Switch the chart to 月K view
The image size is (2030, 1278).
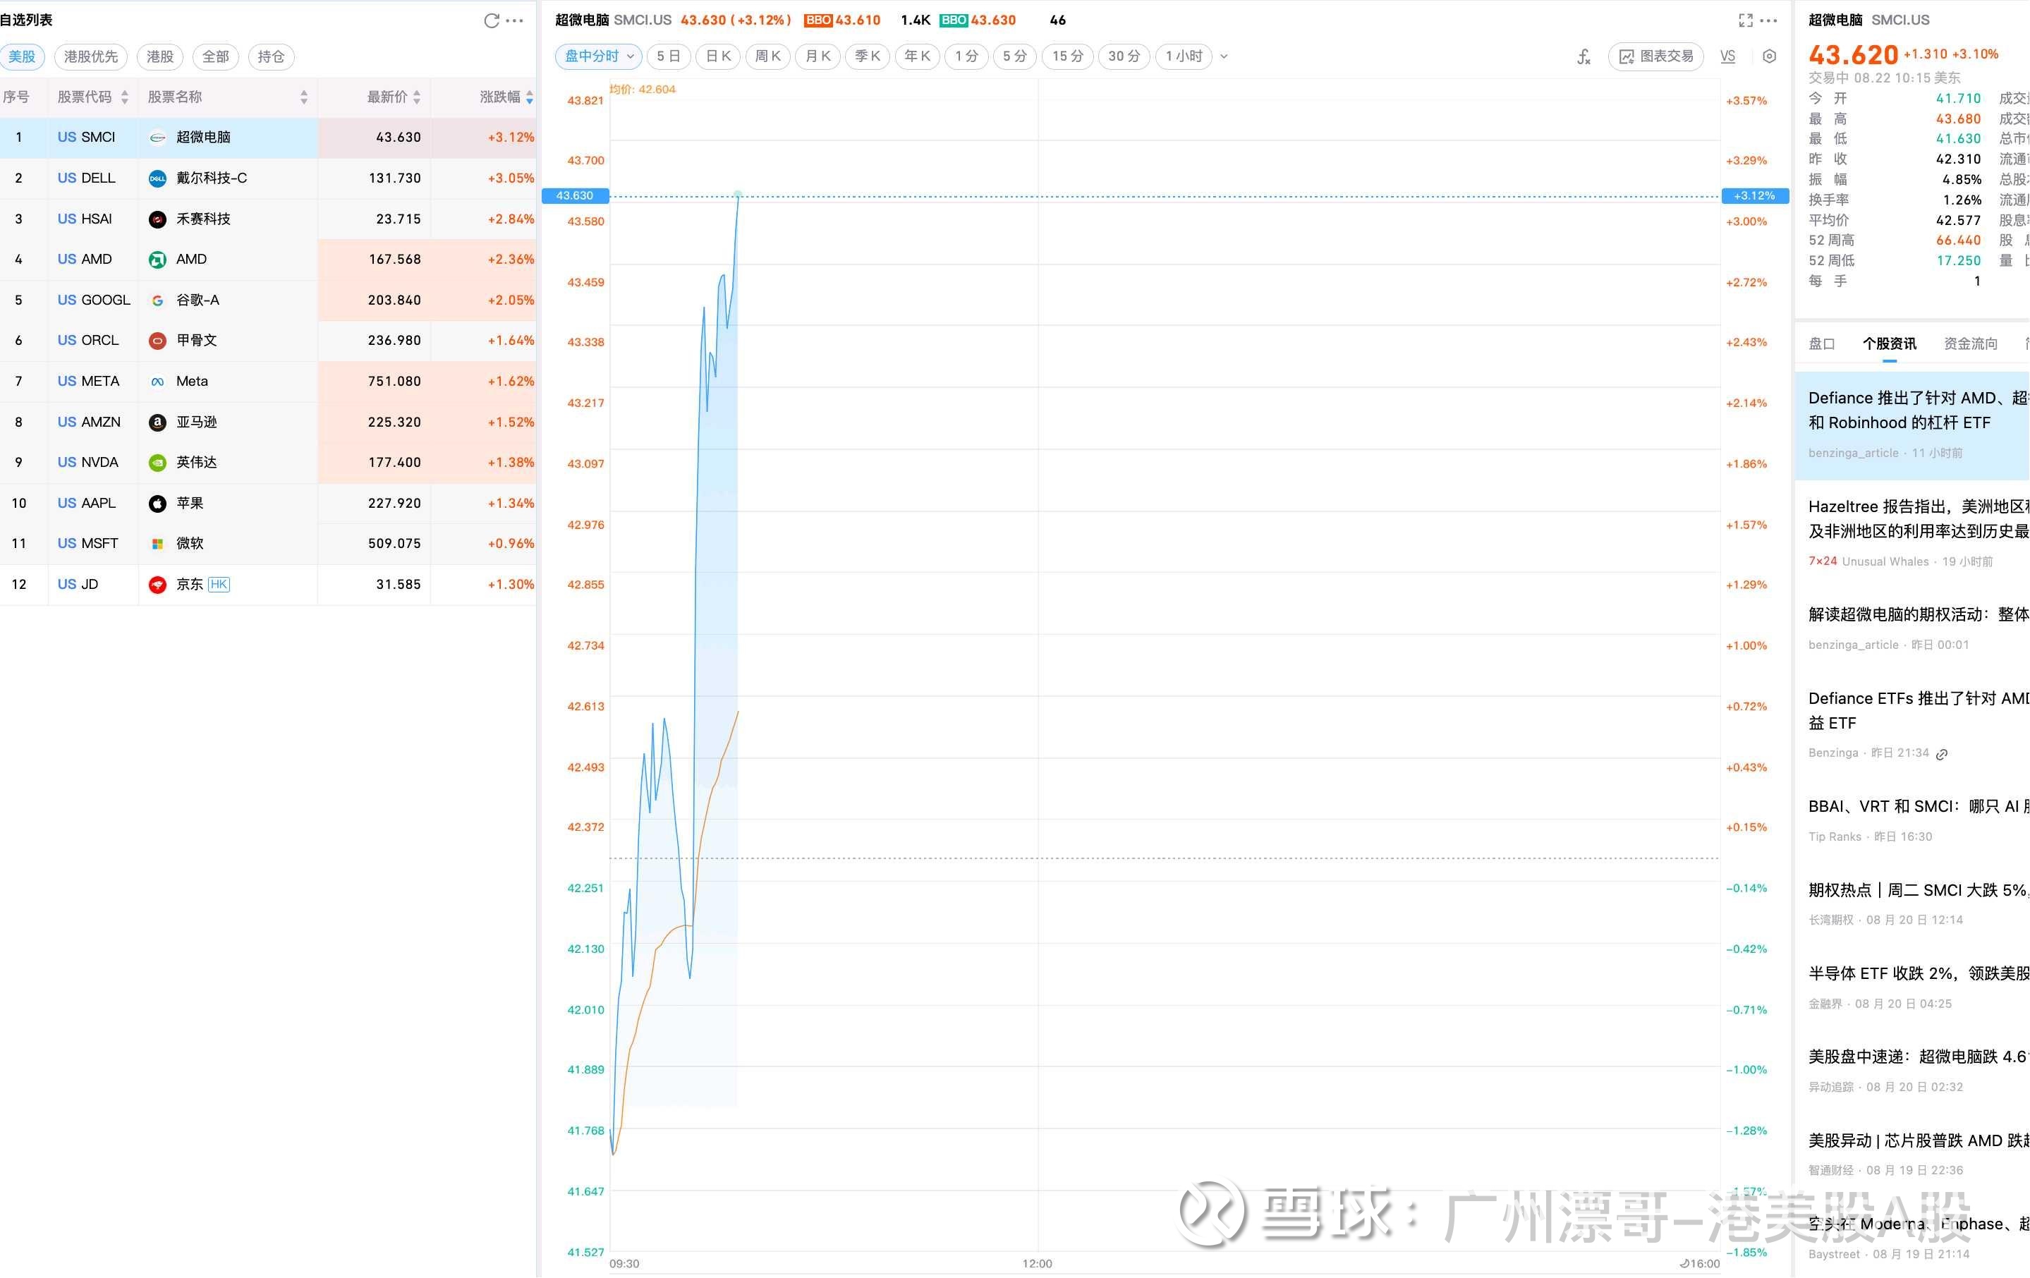818,56
